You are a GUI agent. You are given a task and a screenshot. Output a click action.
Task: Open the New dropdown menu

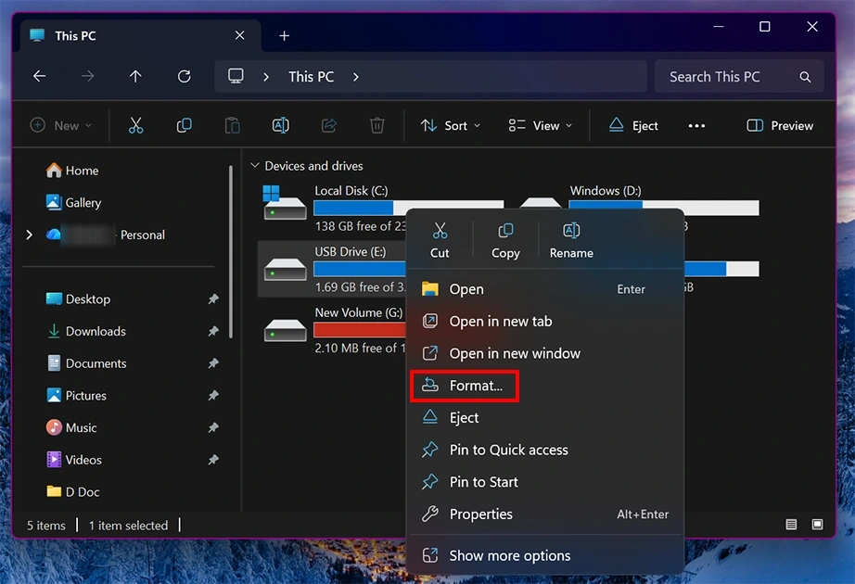coord(60,125)
